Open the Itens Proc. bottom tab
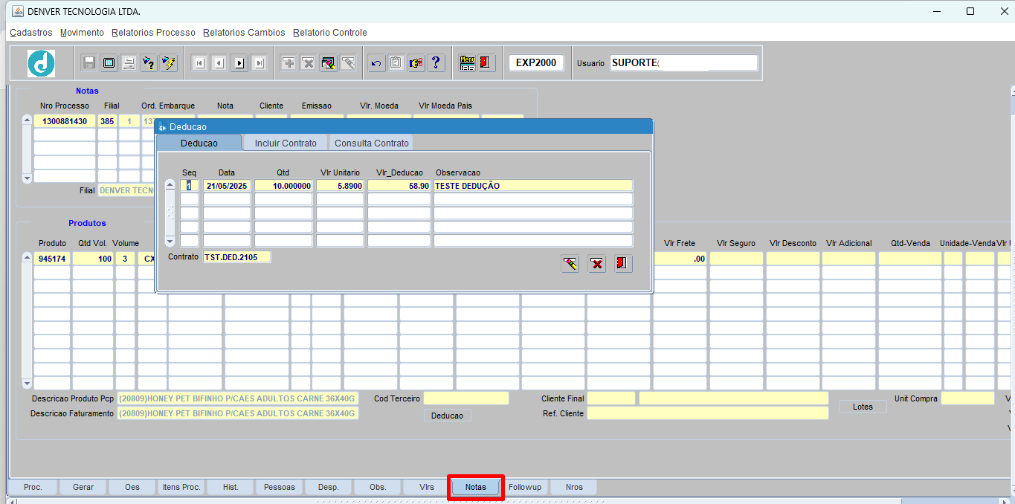Image resolution: width=1015 pixels, height=504 pixels. coord(181,487)
